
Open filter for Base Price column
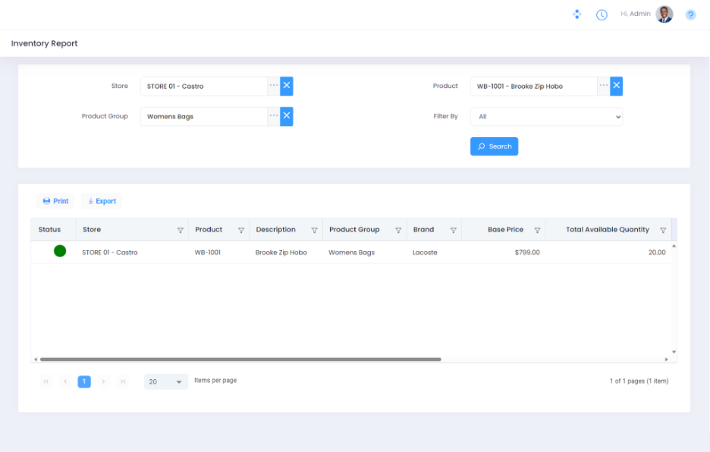[x=537, y=230]
